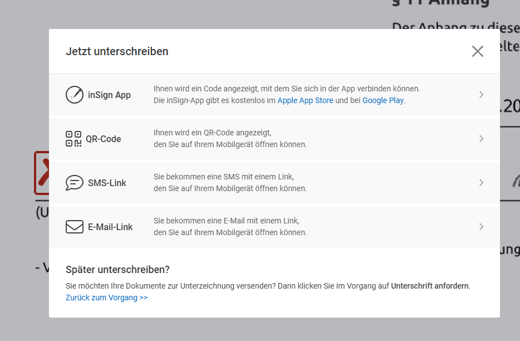Click the QR-Code description text

pyautogui.click(x=230, y=139)
